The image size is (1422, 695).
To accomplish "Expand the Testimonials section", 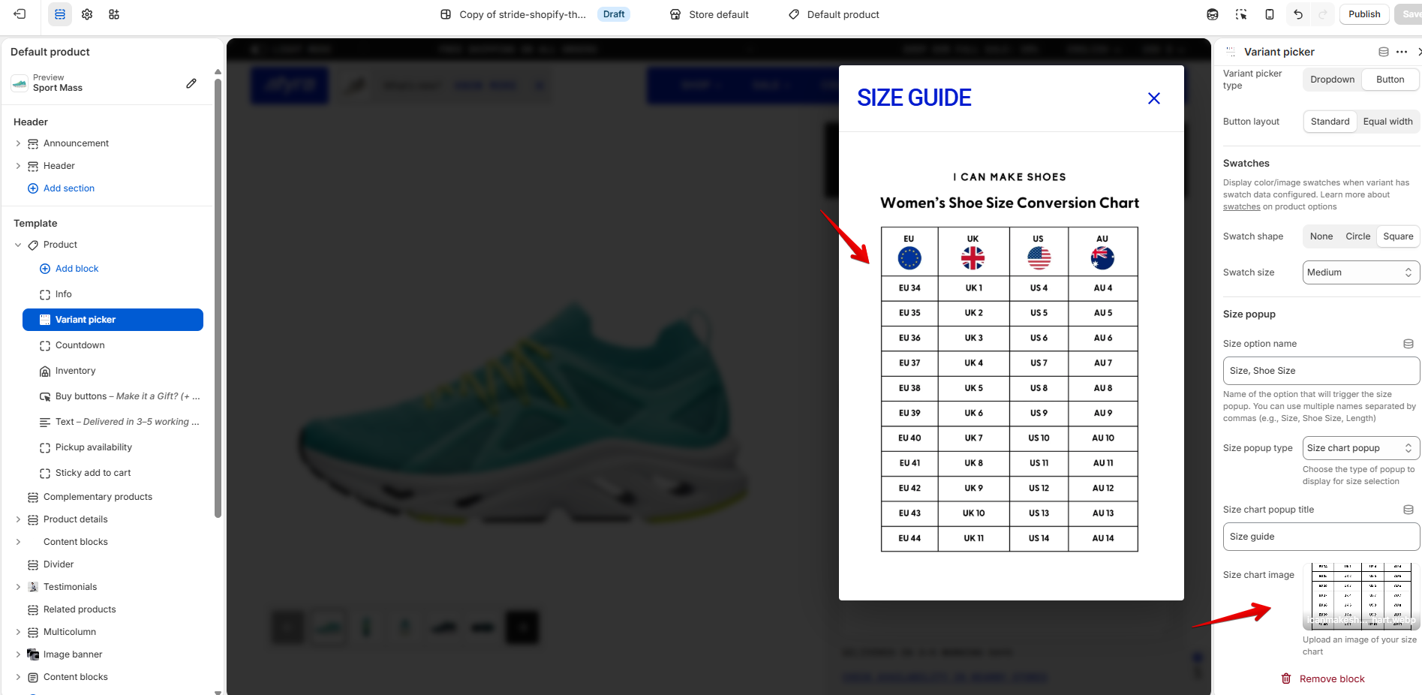I will [18, 587].
